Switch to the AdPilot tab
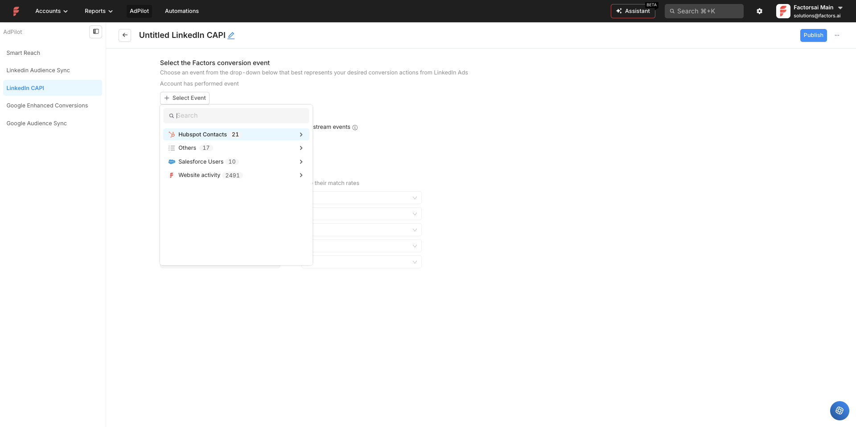856x427 pixels. [139, 11]
